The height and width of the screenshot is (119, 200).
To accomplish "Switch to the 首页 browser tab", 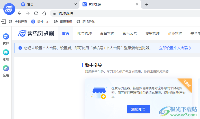I will tap(48, 4).
